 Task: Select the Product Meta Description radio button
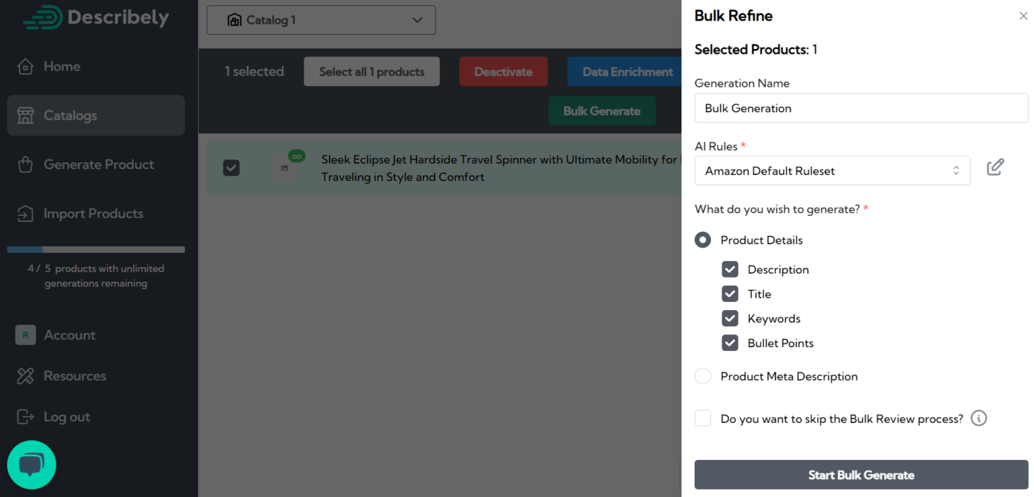click(702, 376)
